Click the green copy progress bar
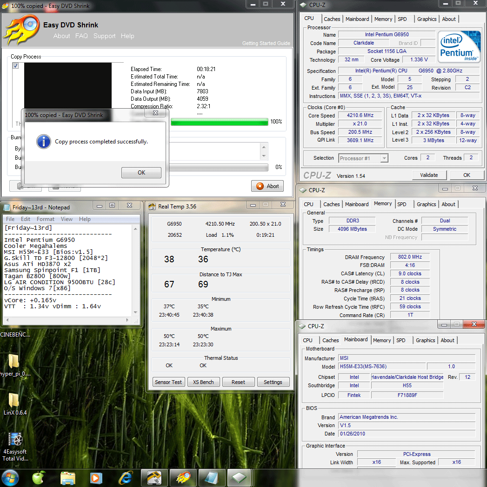 coord(220,122)
